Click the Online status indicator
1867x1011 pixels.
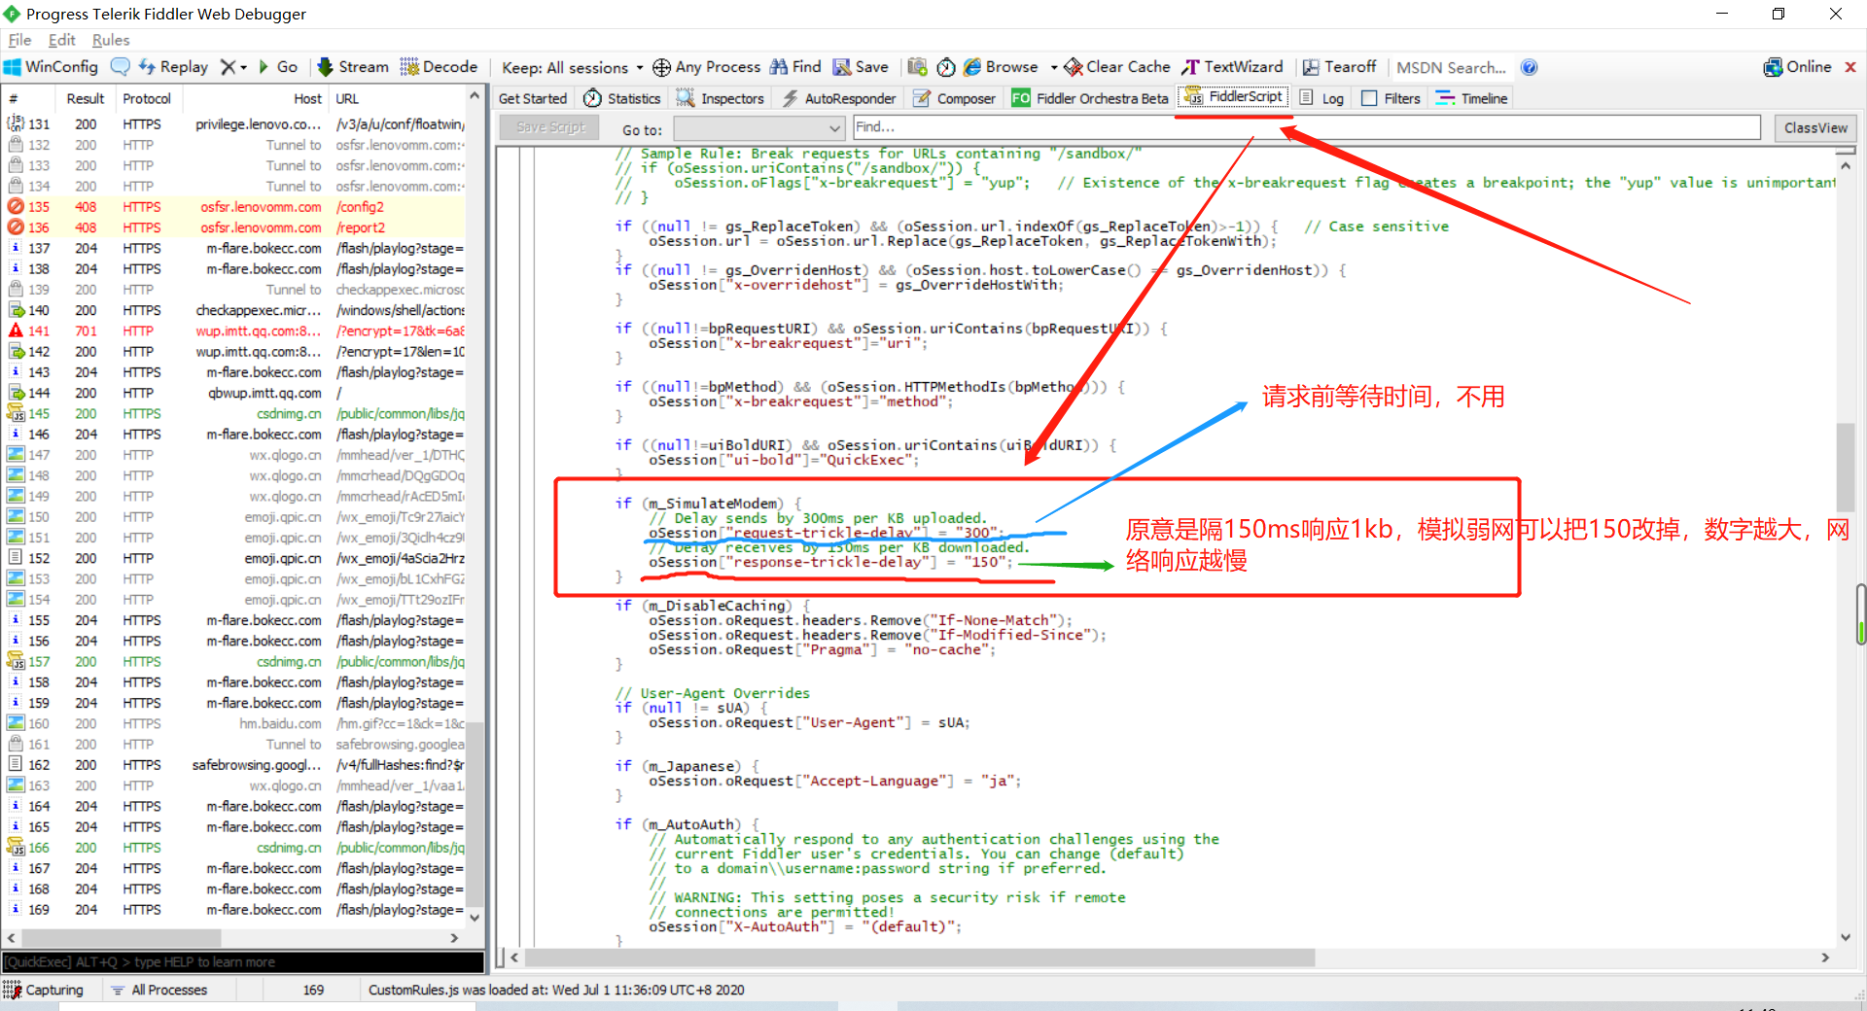point(1797,67)
